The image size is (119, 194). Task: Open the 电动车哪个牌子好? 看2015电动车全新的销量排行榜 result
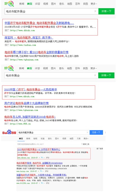click(36, 52)
